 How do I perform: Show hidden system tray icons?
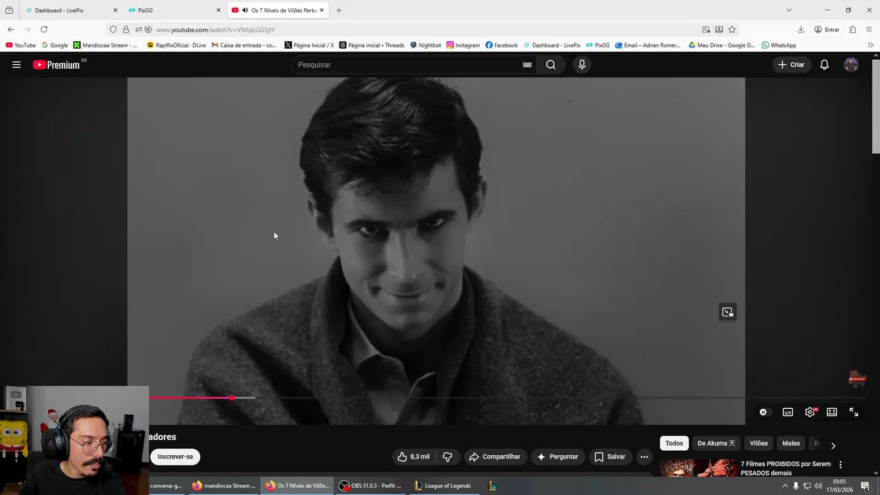click(785, 486)
